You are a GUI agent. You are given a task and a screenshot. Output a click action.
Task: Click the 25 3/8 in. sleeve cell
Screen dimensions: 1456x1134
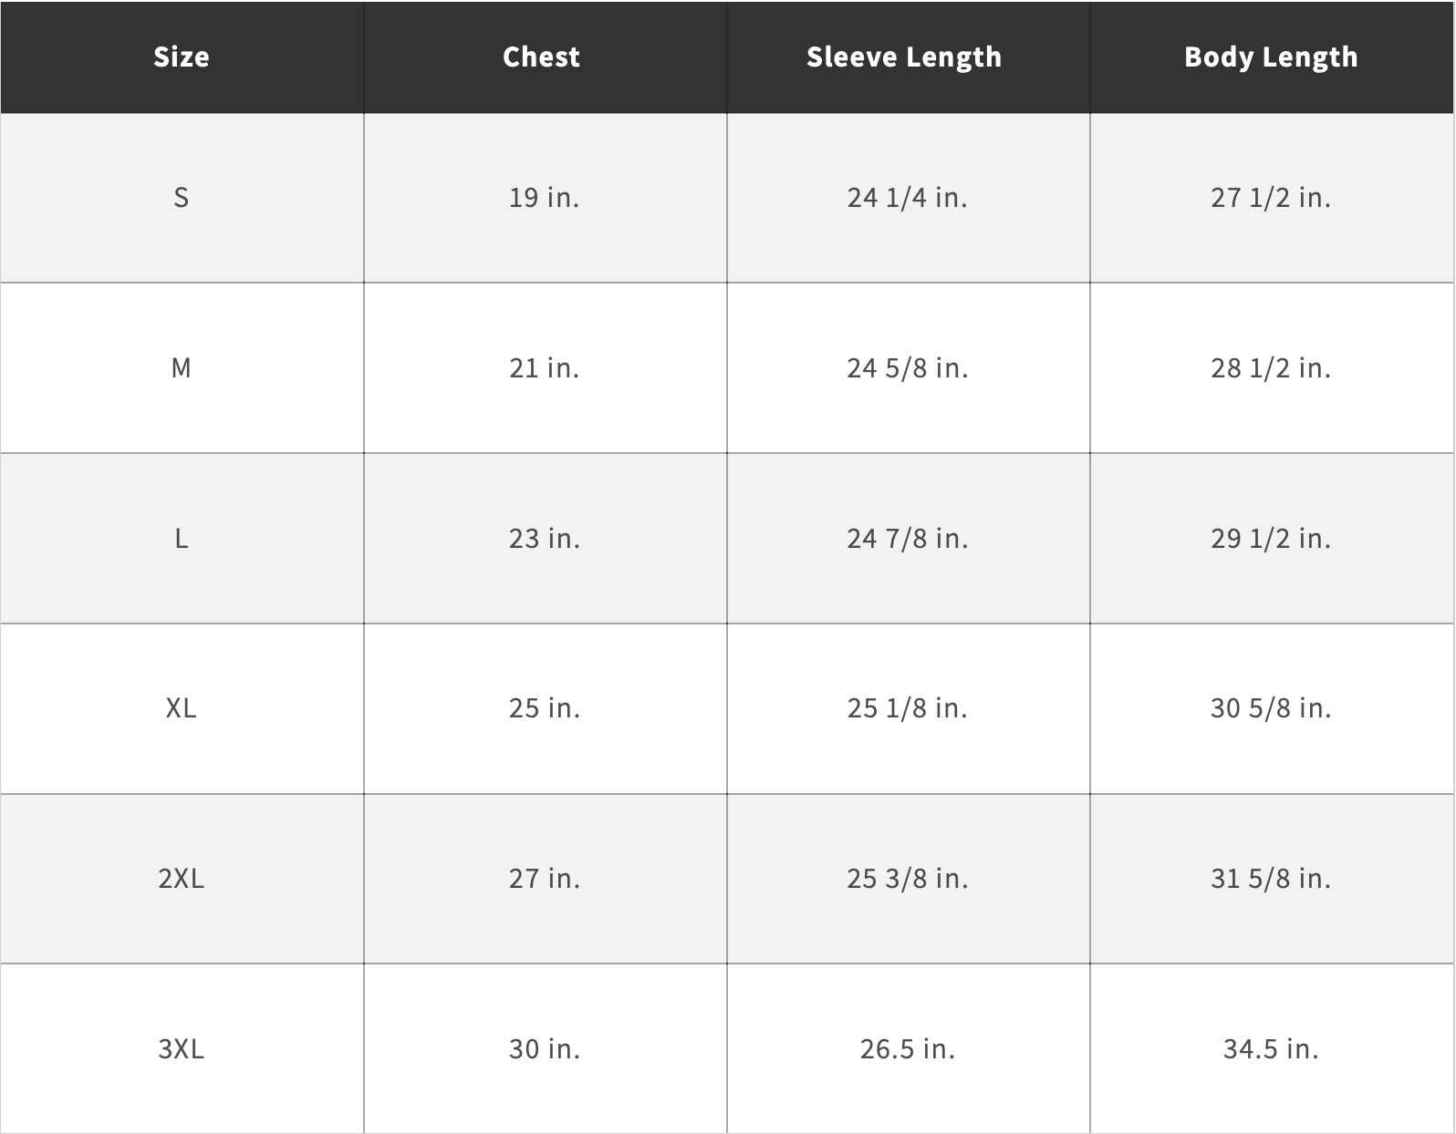point(908,879)
